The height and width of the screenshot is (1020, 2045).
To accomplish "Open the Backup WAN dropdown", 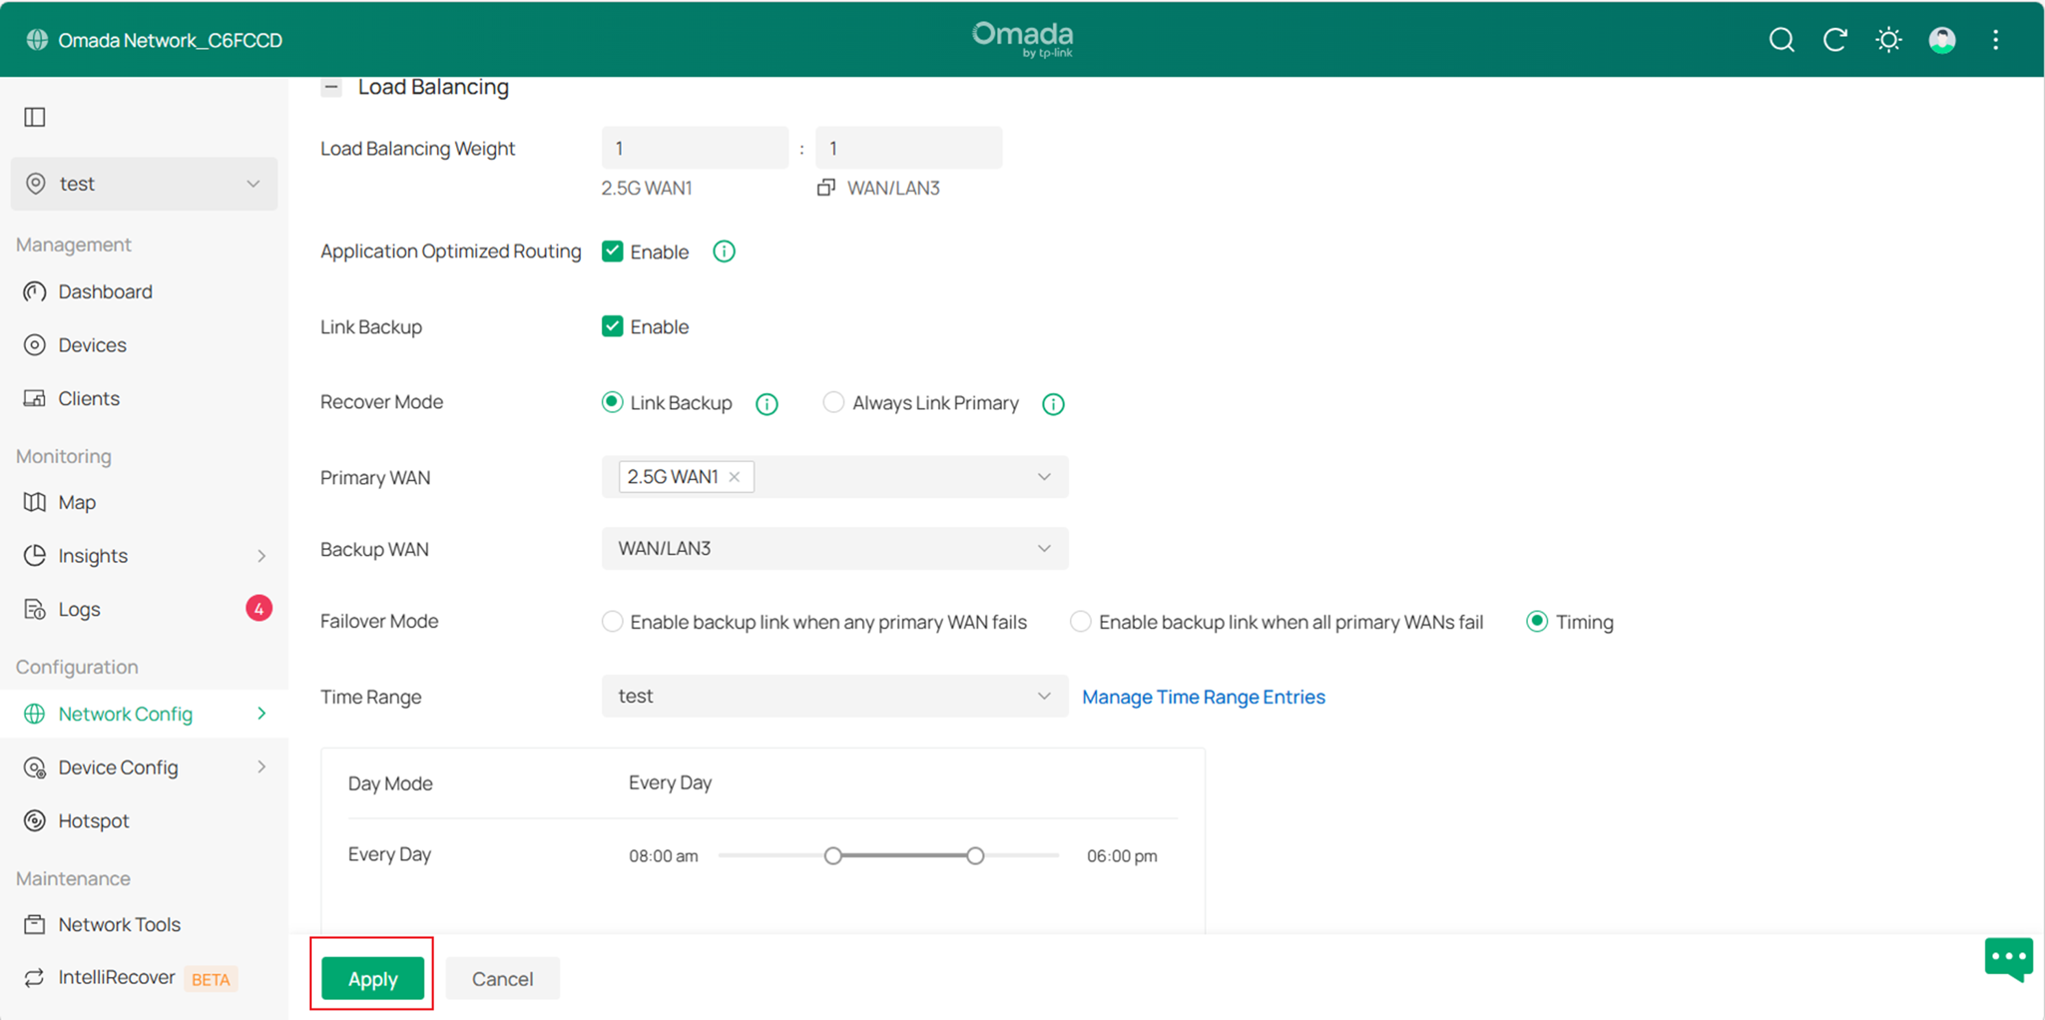I will tap(835, 549).
